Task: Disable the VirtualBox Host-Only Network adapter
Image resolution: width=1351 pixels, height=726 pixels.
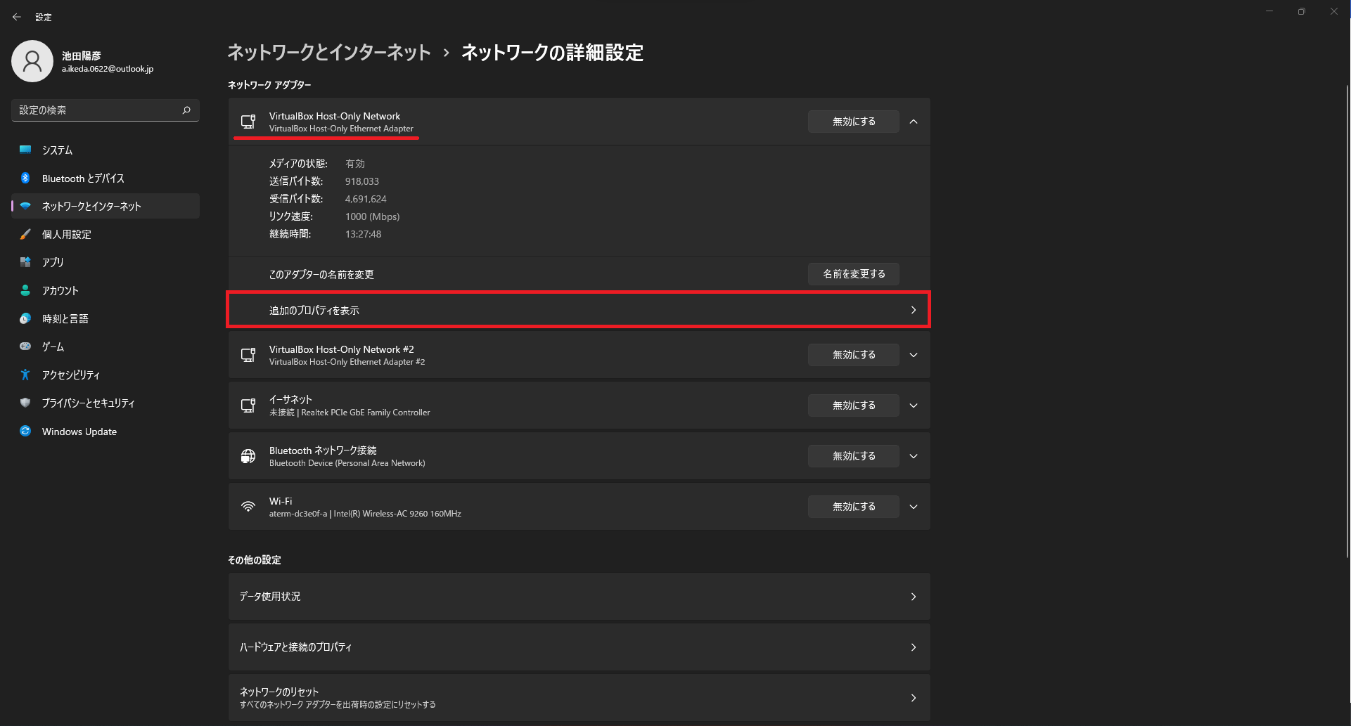Action: tap(853, 122)
